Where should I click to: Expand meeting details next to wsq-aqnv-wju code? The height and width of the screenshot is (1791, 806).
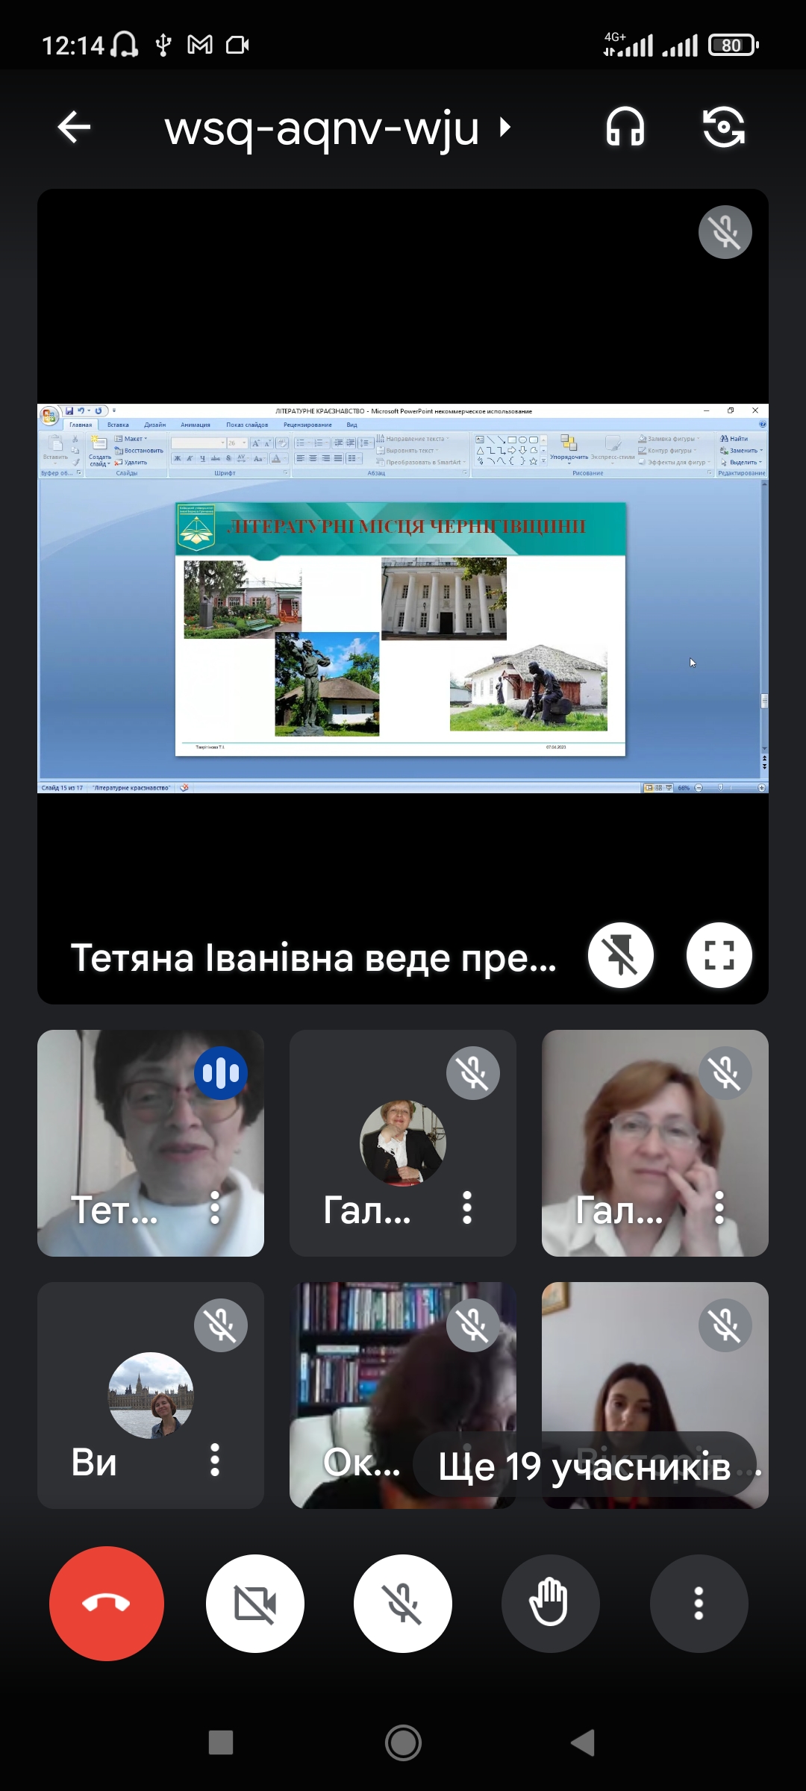coord(505,127)
